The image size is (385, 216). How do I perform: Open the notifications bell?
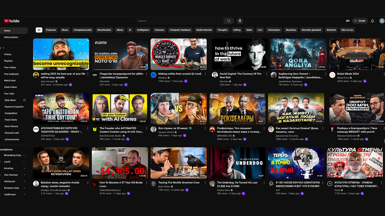tap(372, 21)
